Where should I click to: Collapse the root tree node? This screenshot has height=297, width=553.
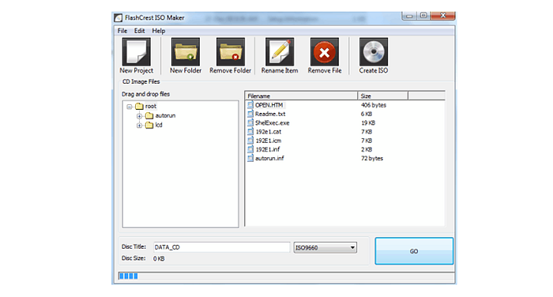tap(130, 106)
